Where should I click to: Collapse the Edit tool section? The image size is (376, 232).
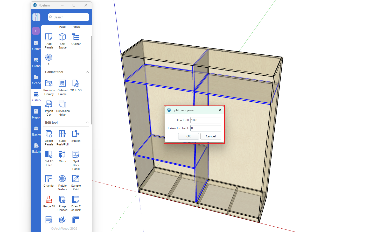point(87,123)
